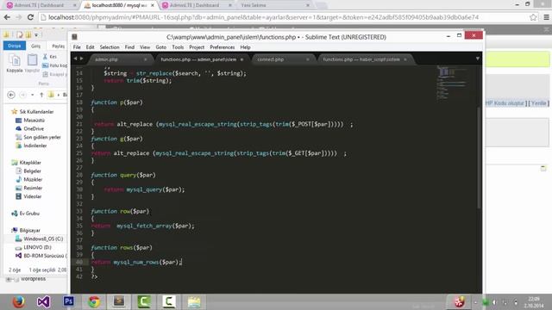The image size is (552, 310).
Task: Select Müzikler library
Action: [28, 179]
